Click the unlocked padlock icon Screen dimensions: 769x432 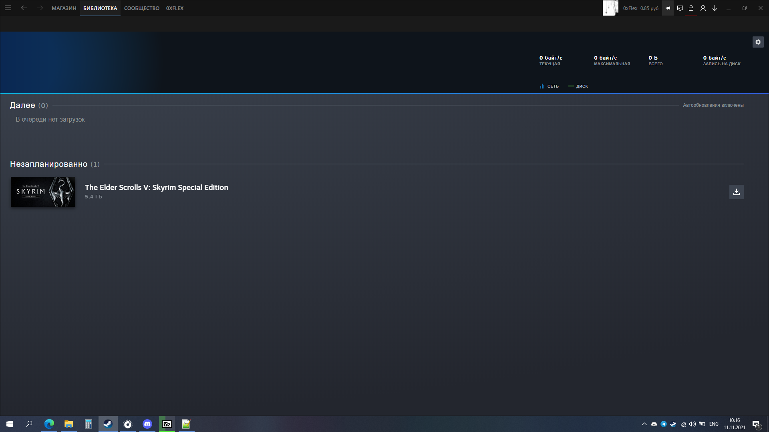click(x=691, y=8)
